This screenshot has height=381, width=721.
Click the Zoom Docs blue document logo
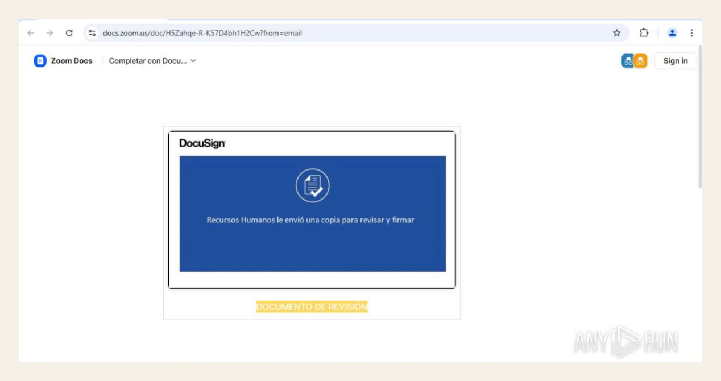40,60
